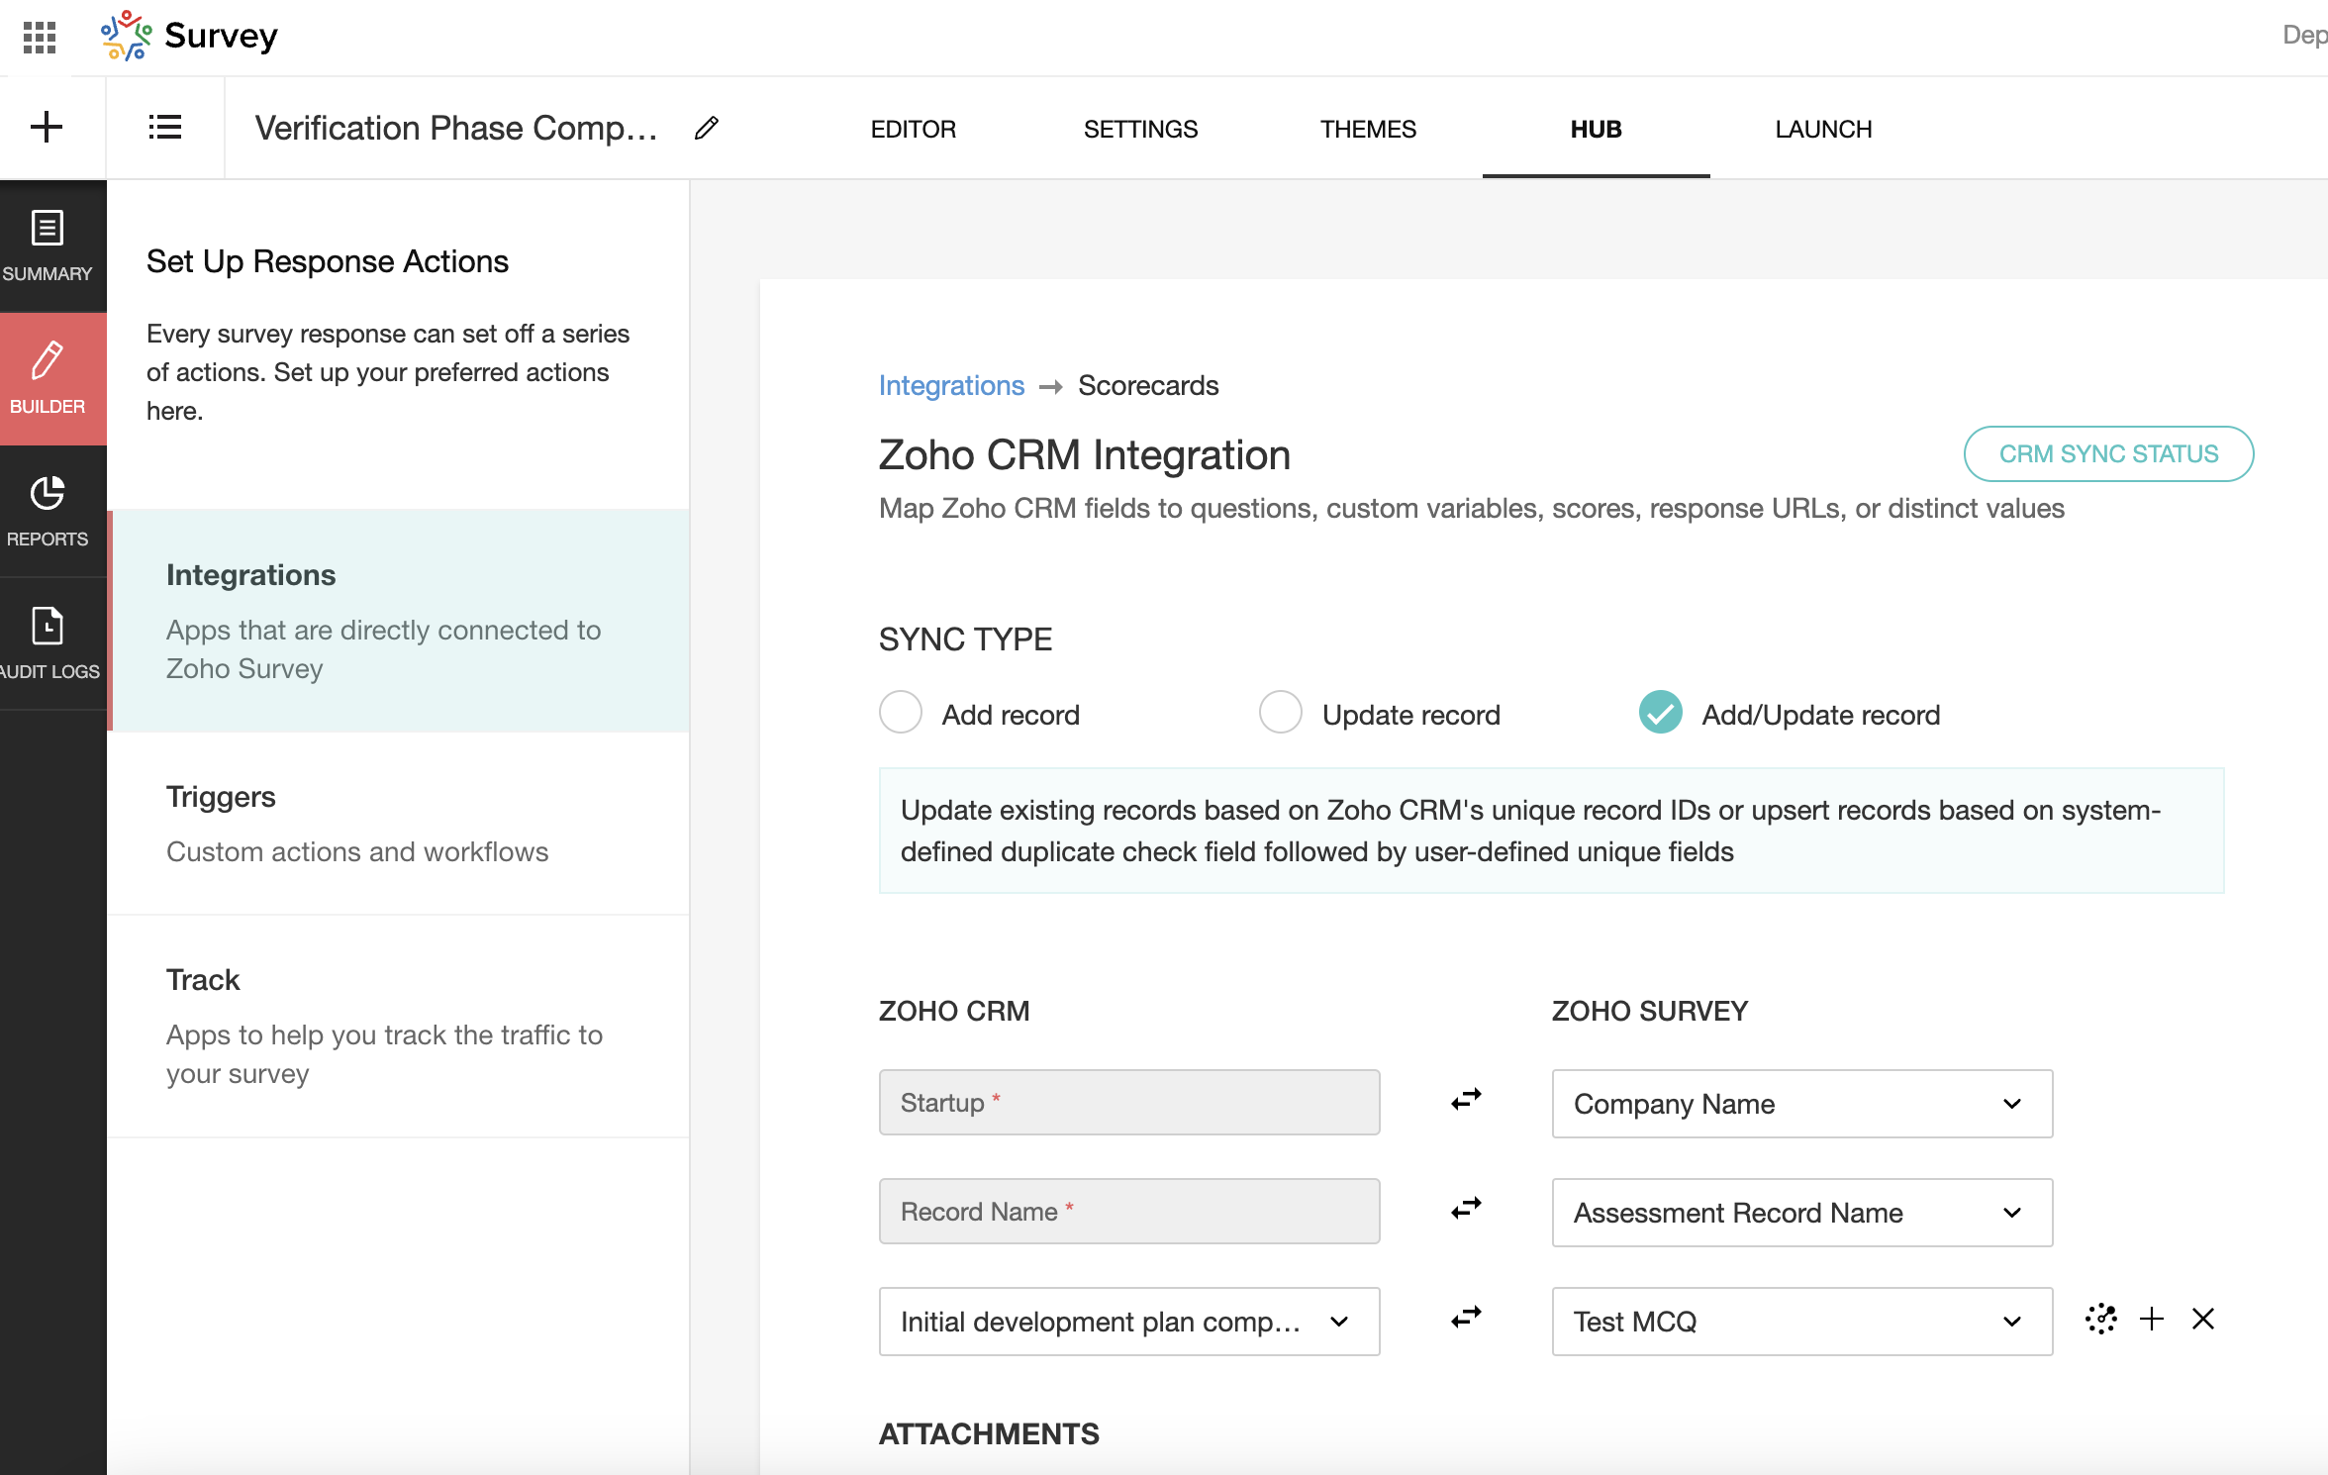Open the Reports sidebar section

(x=48, y=511)
